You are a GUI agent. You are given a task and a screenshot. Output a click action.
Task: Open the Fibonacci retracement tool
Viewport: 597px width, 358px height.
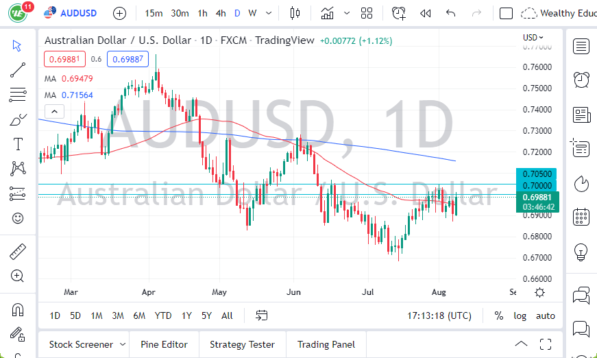pyautogui.click(x=18, y=94)
